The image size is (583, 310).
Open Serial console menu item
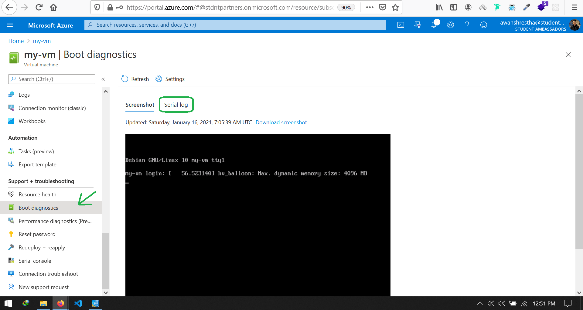[x=51, y=261]
